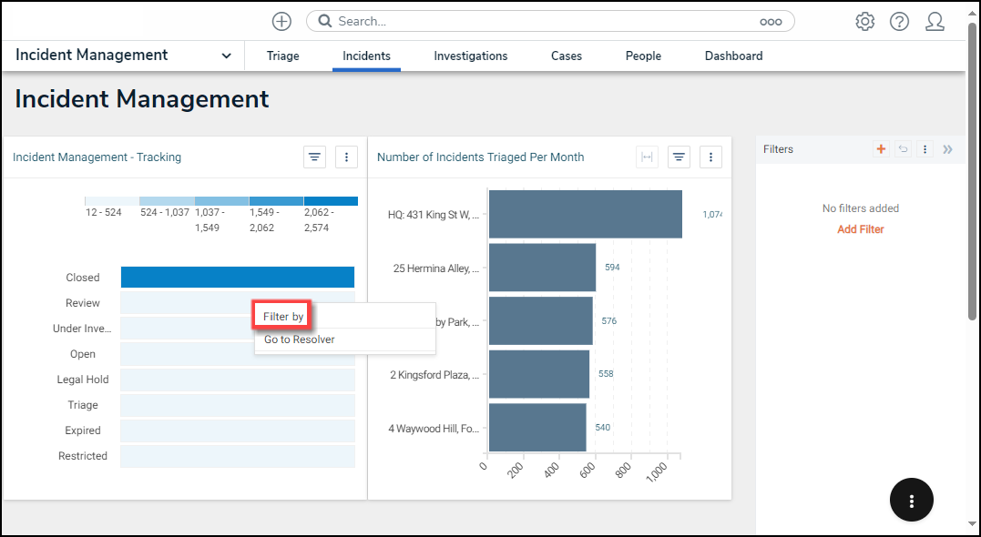
Task: Open the user profile icon
Action: (935, 22)
